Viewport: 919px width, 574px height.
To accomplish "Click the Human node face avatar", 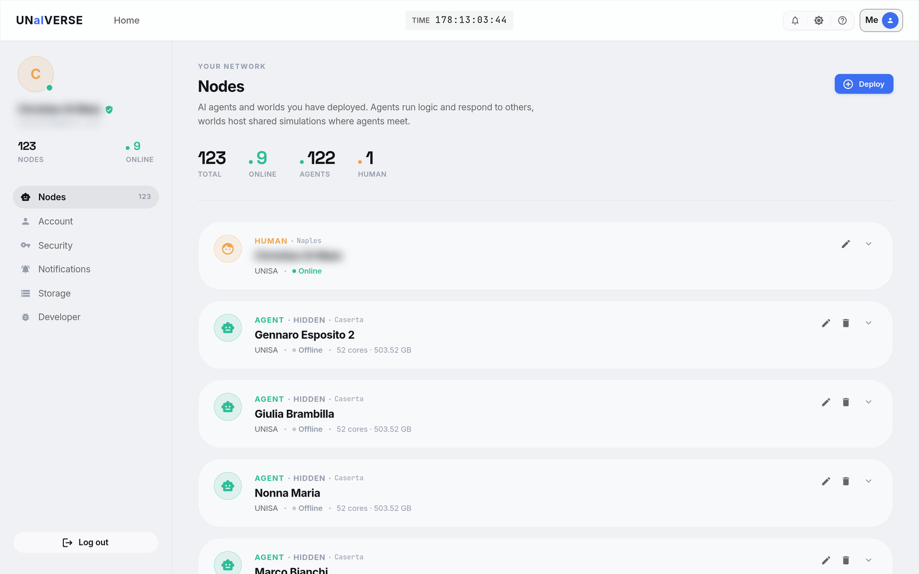I will coord(228,249).
